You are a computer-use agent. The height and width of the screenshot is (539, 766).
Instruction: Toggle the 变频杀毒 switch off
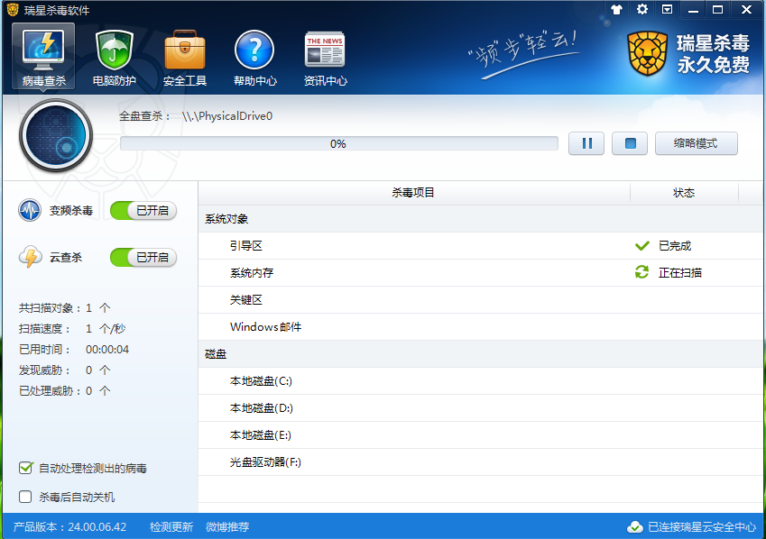click(143, 210)
